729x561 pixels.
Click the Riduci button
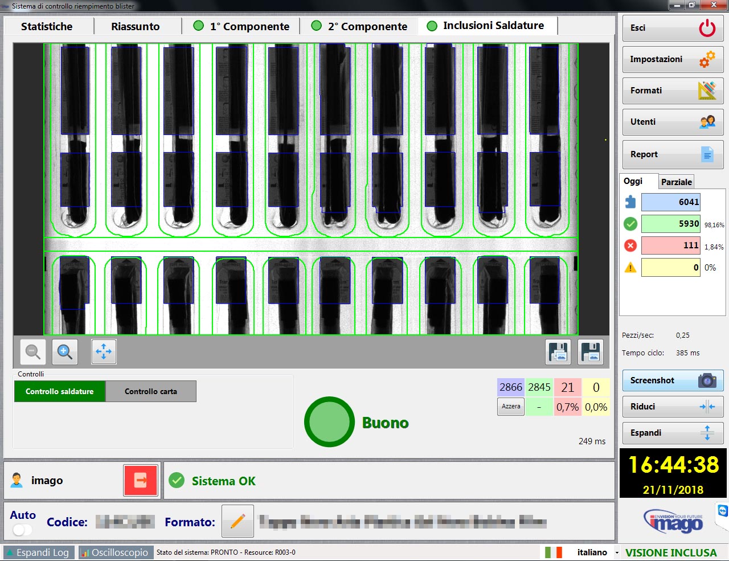pos(673,407)
